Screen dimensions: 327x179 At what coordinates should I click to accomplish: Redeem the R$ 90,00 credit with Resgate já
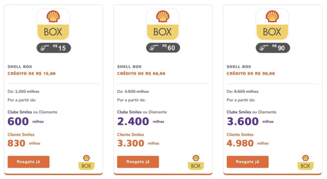[x=248, y=162]
